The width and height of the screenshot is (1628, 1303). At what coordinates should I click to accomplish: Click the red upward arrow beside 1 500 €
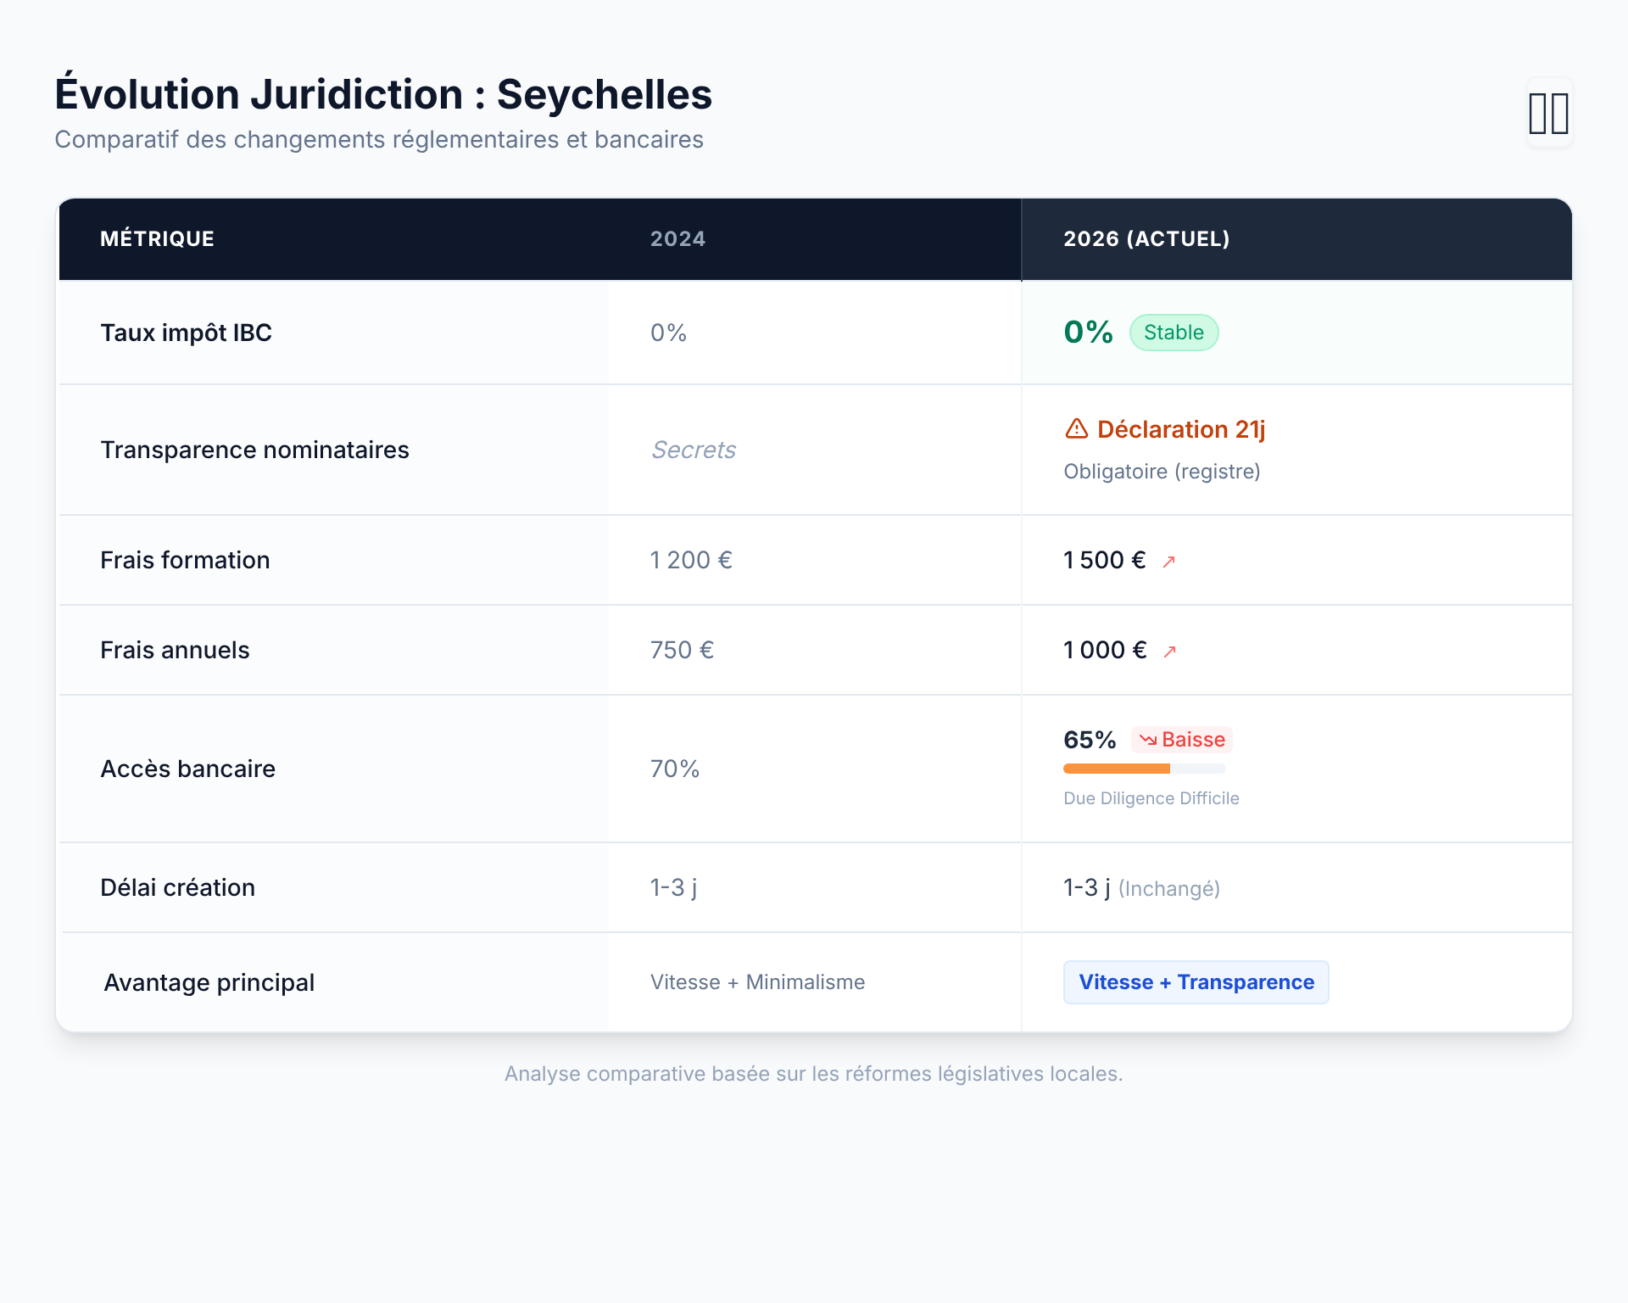[x=1169, y=561]
